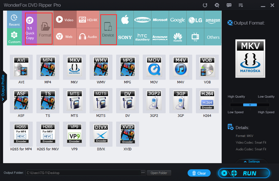Open the Web format category
Image resolution: width=279 pixels, height=181 pixels.
pyautogui.click(x=65, y=37)
